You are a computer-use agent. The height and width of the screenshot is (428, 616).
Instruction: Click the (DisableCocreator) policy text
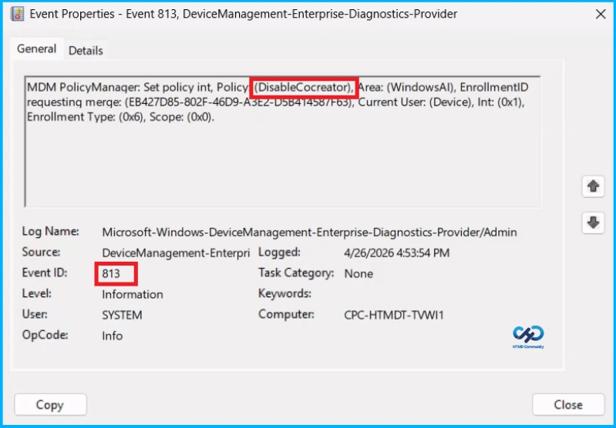(304, 88)
